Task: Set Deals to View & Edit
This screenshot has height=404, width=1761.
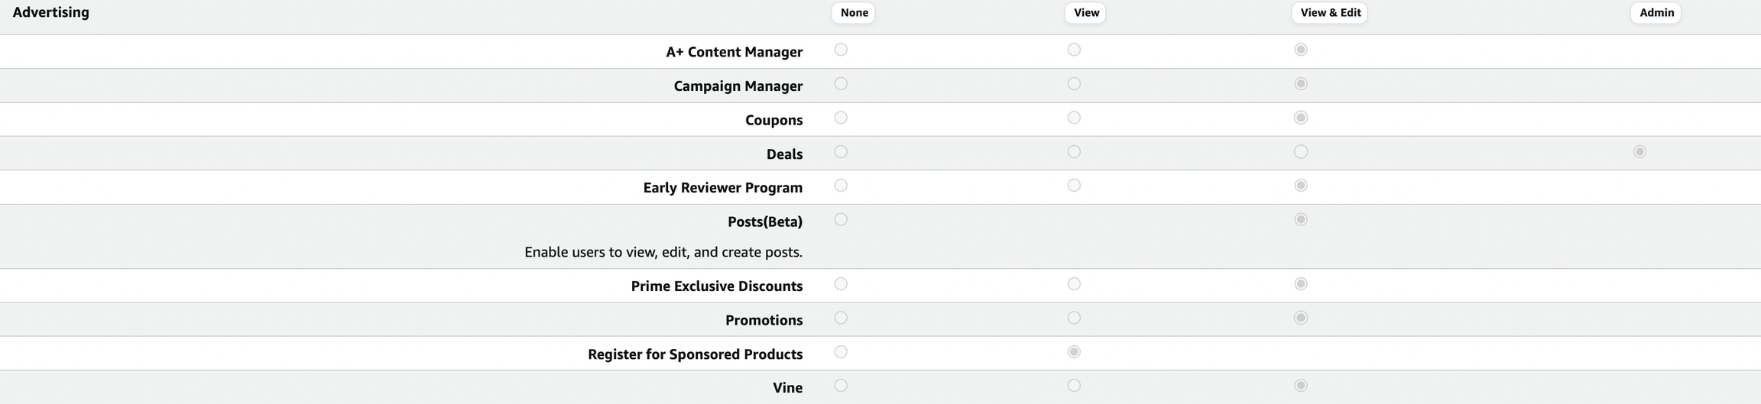Action: 1301,152
